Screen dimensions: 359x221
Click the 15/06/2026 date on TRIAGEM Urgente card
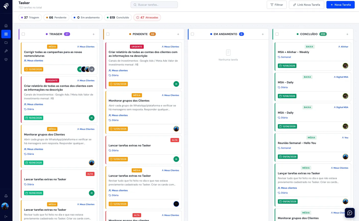(x=34, y=118)
